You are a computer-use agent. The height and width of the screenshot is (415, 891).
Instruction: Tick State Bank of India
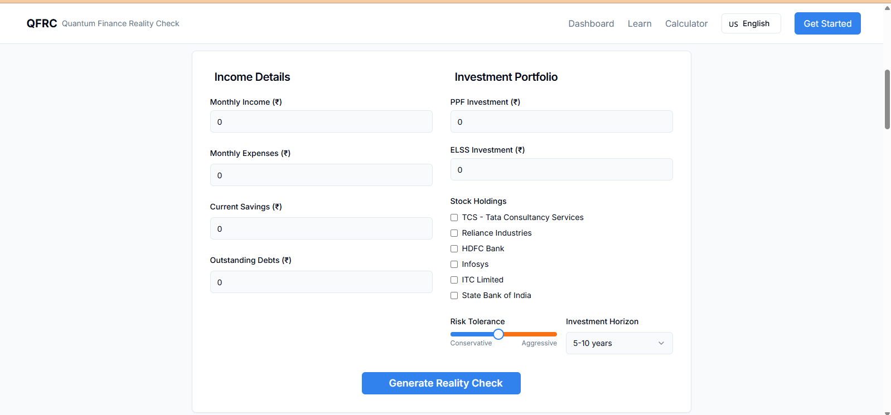coord(454,296)
